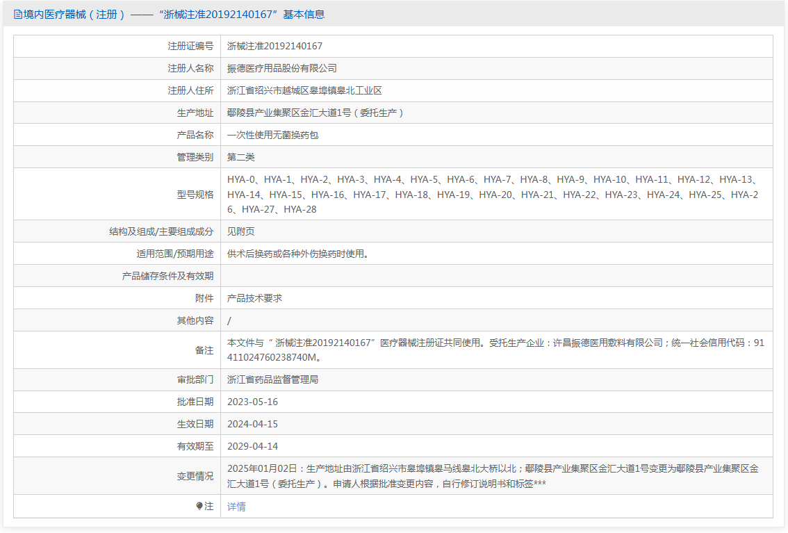
Task: Click the lightbulb icon beside 注
Action: [x=199, y=506]
